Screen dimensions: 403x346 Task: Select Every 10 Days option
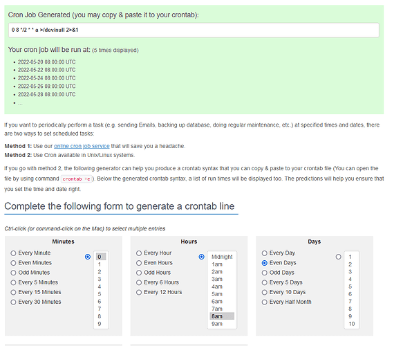[x=265, y=292]
